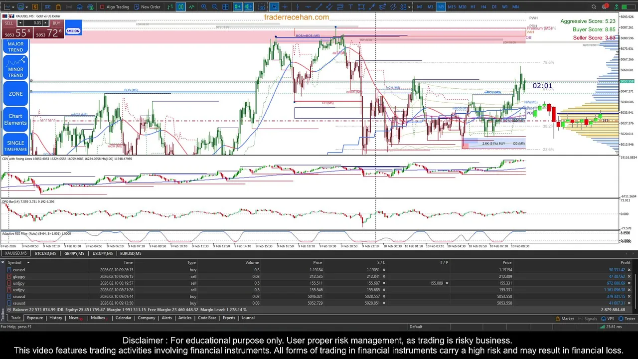The width and height of the screenshot is (638, 359).
Task: Toggle ZONE display on chart
Action: tap(15, 94)
